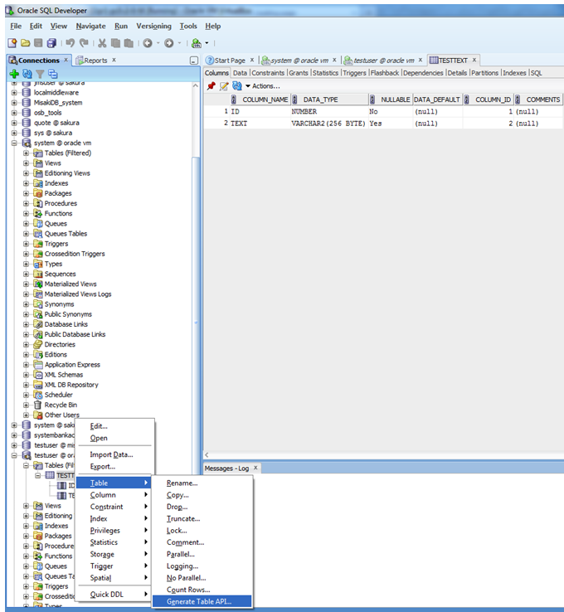Click the Back navigation arrow icon
The width and height of the screenshot is (564, 612).
point(148,43)
